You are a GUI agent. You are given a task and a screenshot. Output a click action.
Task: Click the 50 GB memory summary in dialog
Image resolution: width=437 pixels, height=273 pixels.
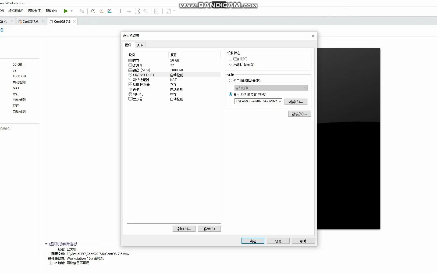[175, 60]
